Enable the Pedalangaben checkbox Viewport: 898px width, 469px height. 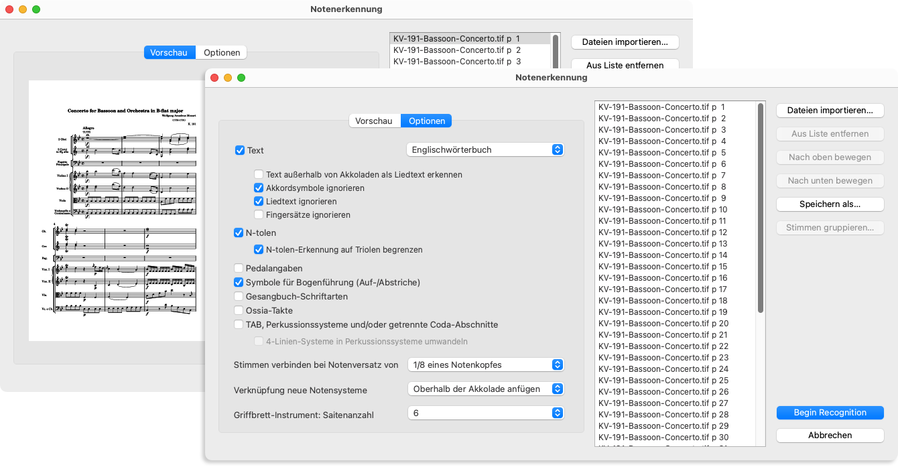239,268
